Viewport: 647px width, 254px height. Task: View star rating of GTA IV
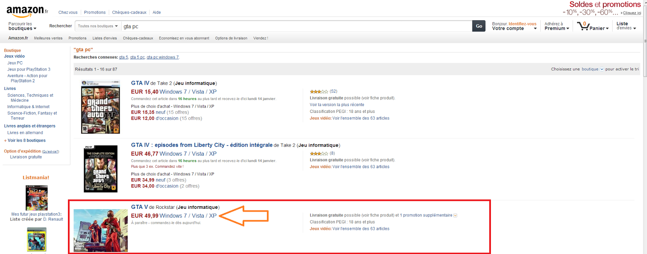tap(319, 92)
